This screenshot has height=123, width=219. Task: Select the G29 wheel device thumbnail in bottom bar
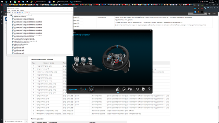point(91,90)
